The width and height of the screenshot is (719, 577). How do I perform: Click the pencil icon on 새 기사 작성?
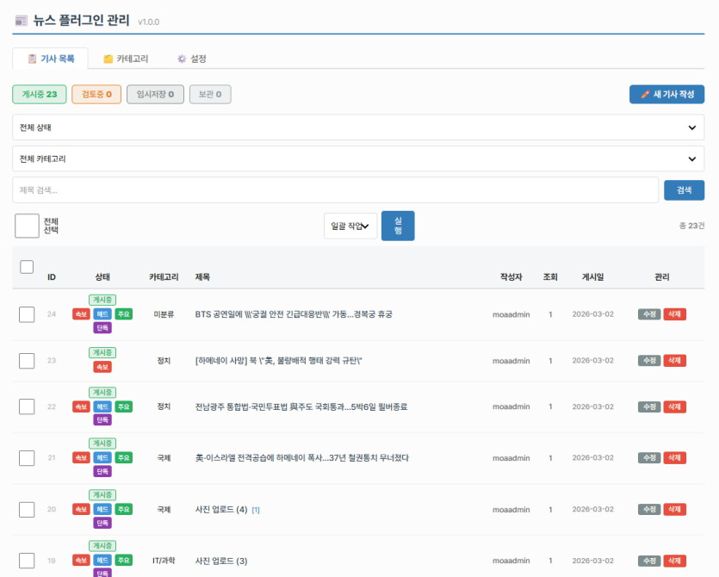645,95
